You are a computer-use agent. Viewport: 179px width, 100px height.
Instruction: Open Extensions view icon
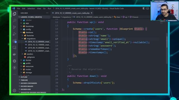[15, 41]
